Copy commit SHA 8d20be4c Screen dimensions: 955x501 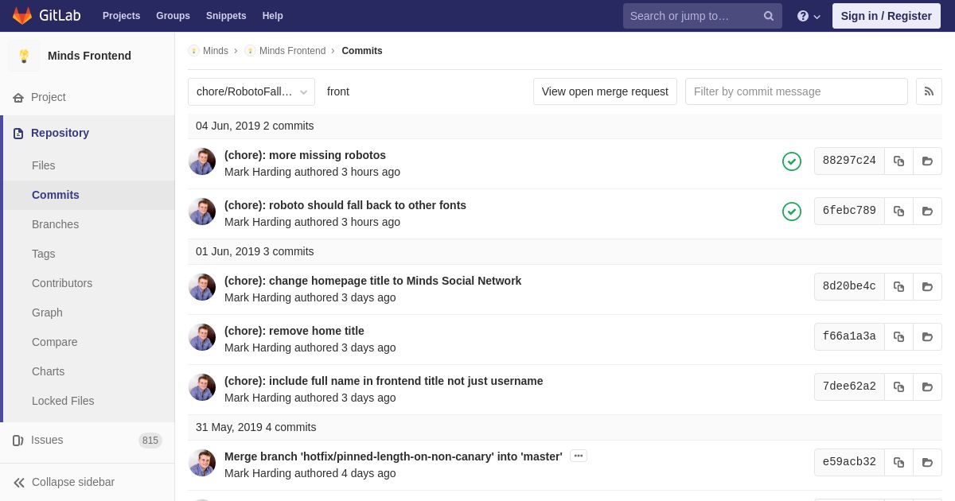click(x=898, y=286)
